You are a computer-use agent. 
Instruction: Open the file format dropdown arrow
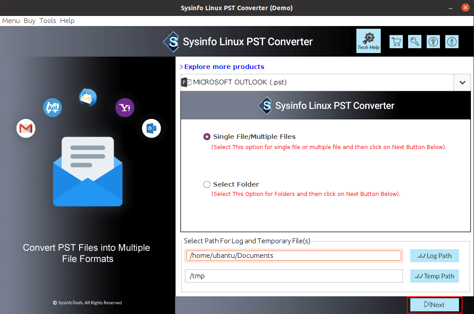462,83
